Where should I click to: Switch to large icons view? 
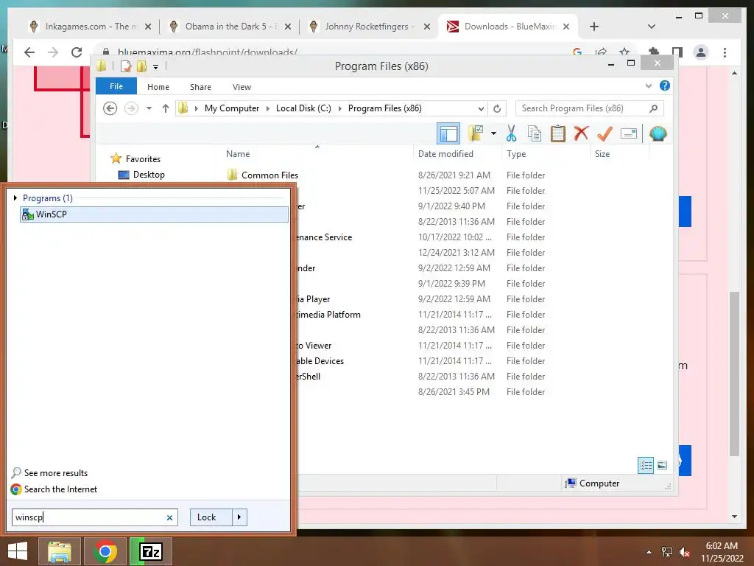(x=662, y=465)
